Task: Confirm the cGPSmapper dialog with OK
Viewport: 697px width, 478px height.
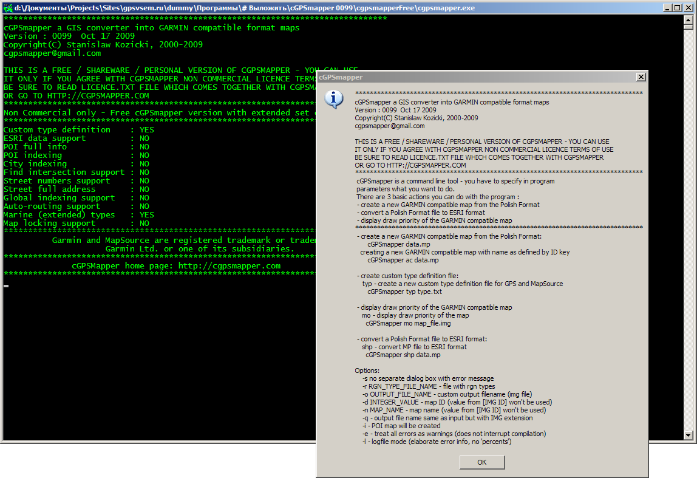Action: pos(482,462)
